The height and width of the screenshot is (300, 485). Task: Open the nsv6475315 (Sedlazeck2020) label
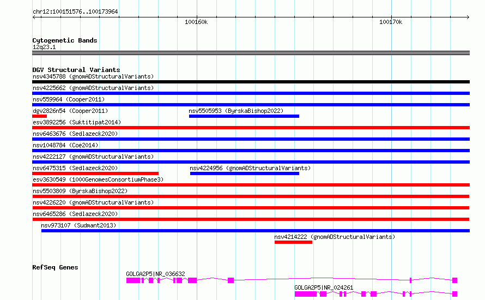point(75,168)
